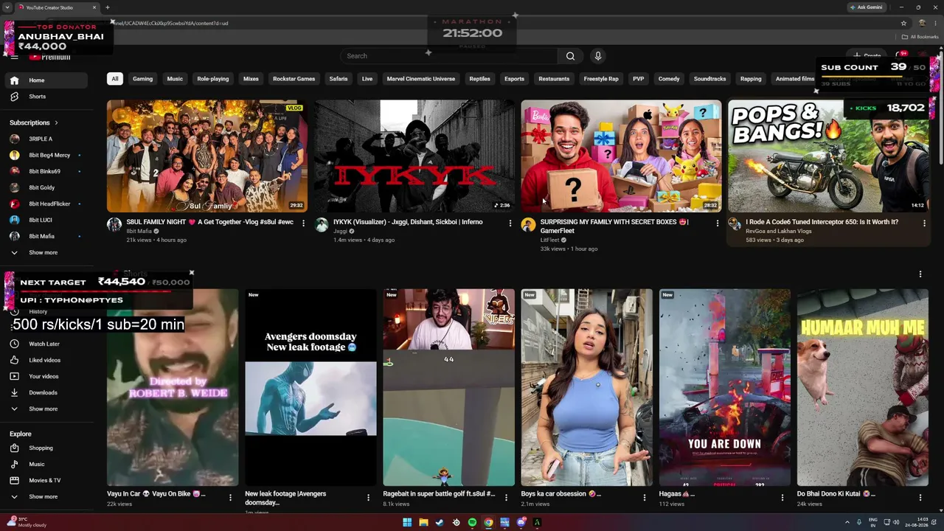The width and height of the screenshot is (944, 531).
Task: Open options for Do Bhai Dono Ki Kutai short
Action: (x=920, y=498)
